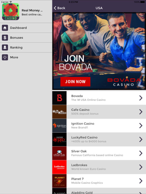This screenshot has width=146, height=194.
Task: Expand Ladbrokes row chevron arrow
Action: (x=141, y=167)
